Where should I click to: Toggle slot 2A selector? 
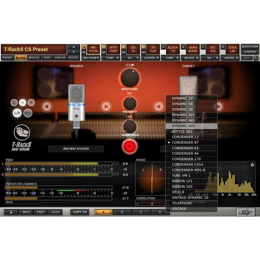104,47
